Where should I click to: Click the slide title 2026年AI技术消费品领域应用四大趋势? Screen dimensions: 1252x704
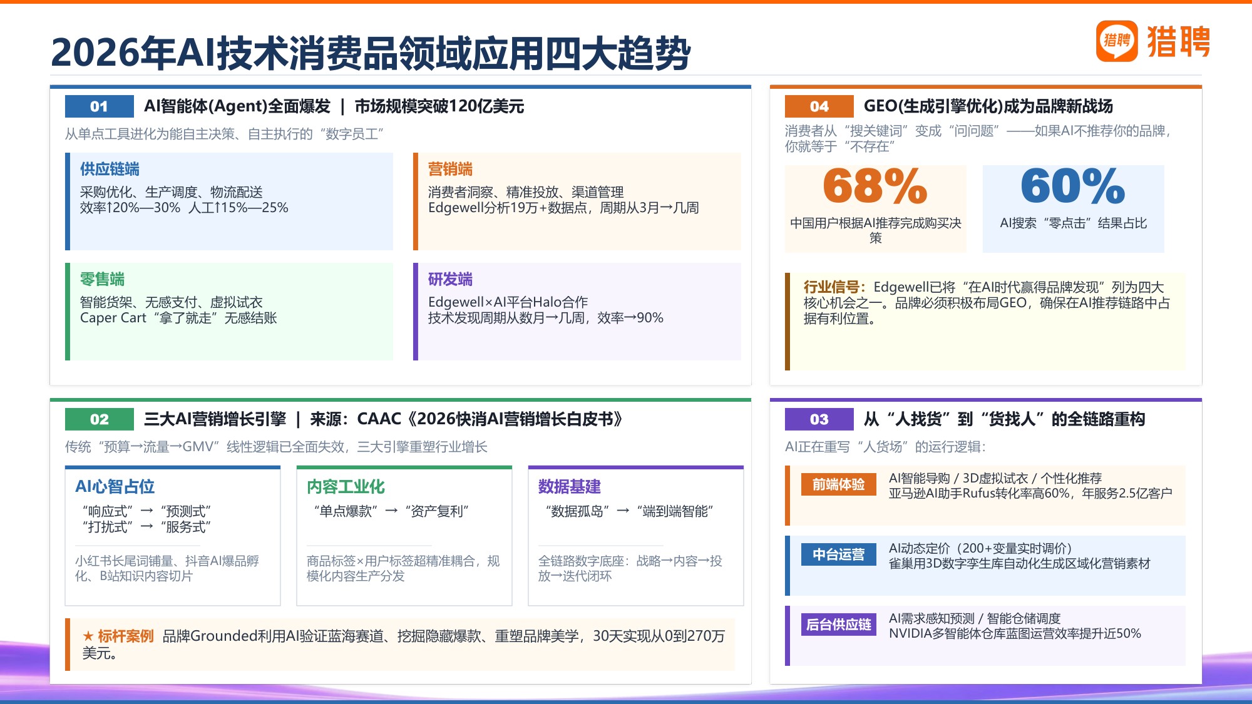pyautogui.click(x=371, y=53)
